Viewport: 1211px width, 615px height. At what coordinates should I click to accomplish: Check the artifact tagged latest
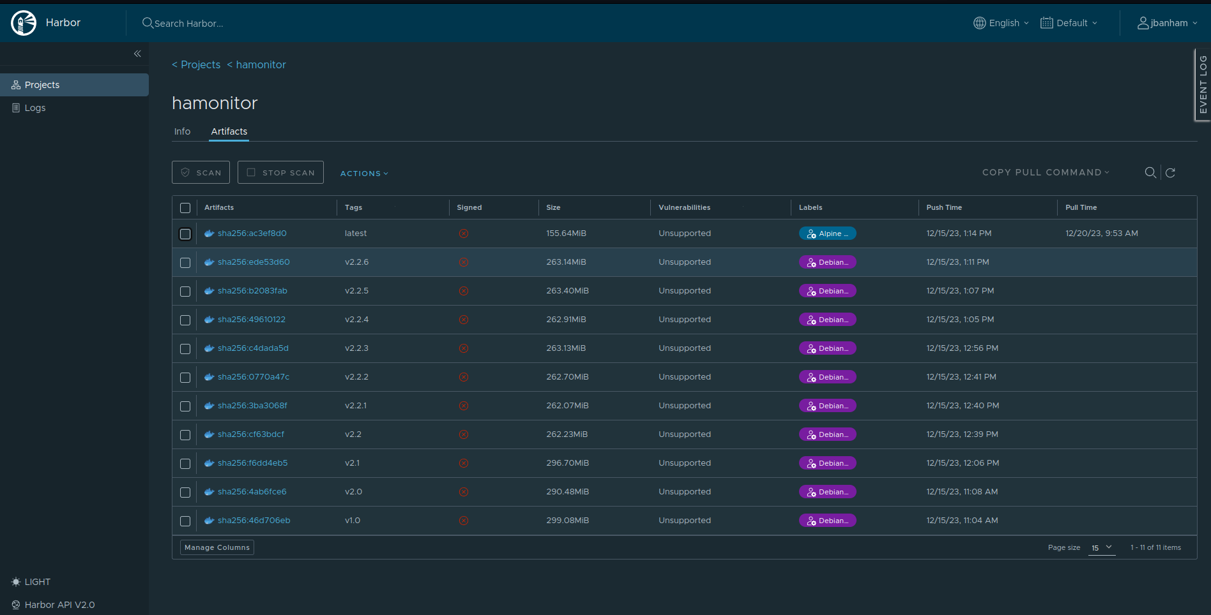click(x=185, y=234)
